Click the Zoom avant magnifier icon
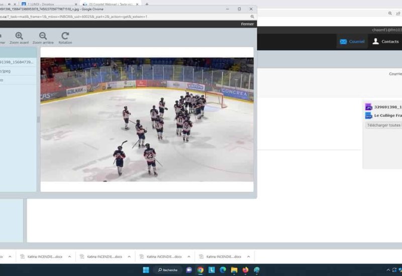 point(19,36)
